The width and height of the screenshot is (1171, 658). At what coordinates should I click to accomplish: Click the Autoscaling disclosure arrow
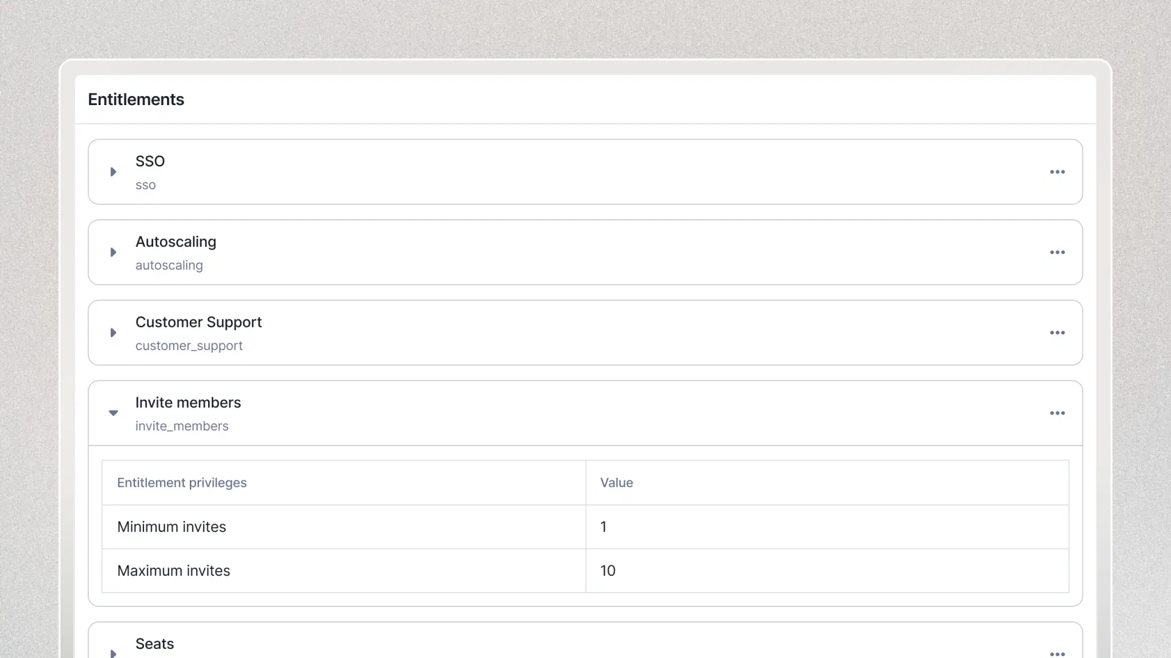point(113,252)
